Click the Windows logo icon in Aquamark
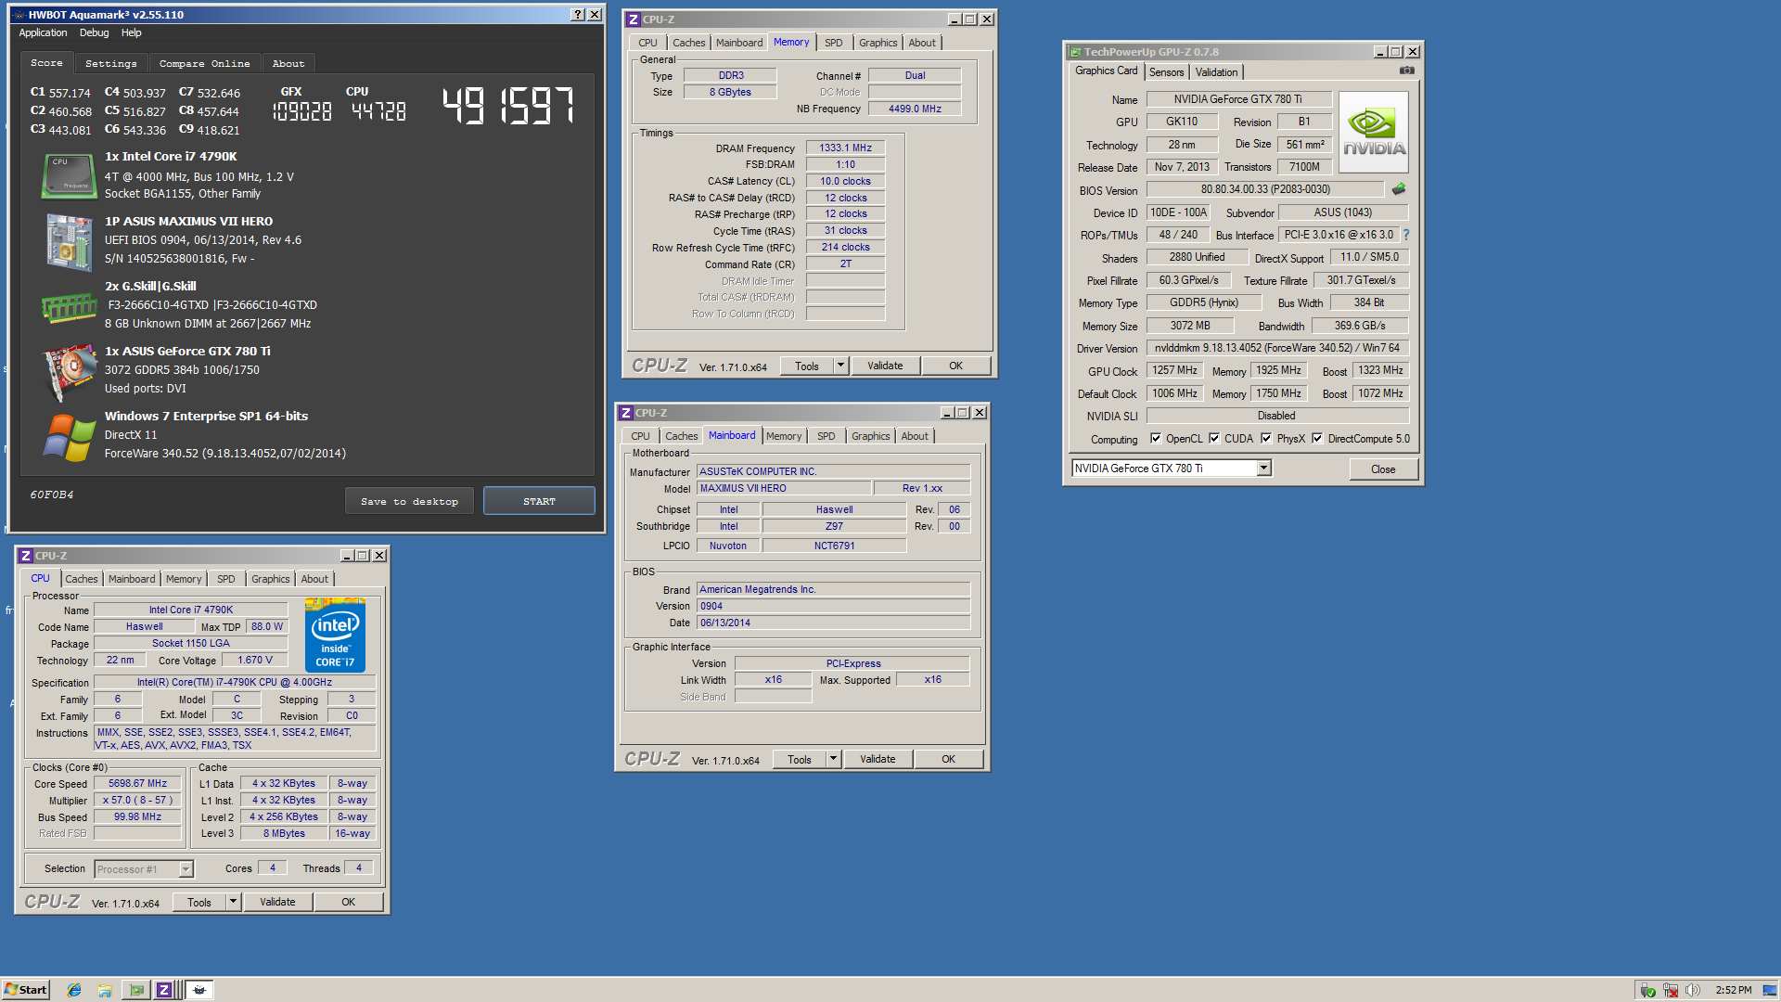 69,436
